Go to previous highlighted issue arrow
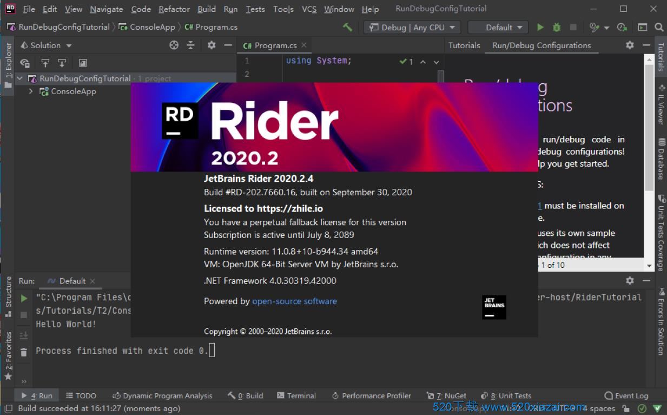 coord(423,62)
